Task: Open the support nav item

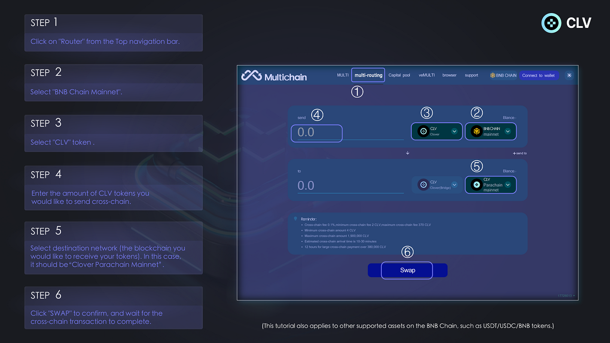Action: coord(471,75)
